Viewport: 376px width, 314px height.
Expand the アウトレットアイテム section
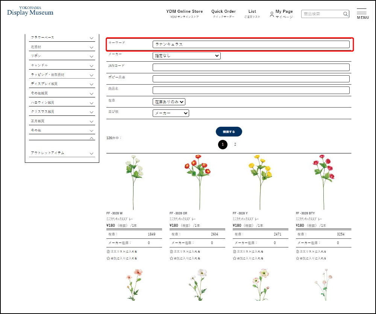pyautogui.click(x=91, y=153)
